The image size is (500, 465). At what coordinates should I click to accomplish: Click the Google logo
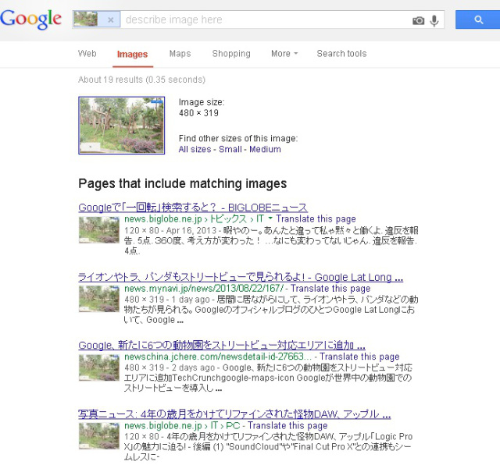pyautogui.click(x=31, y=19)
